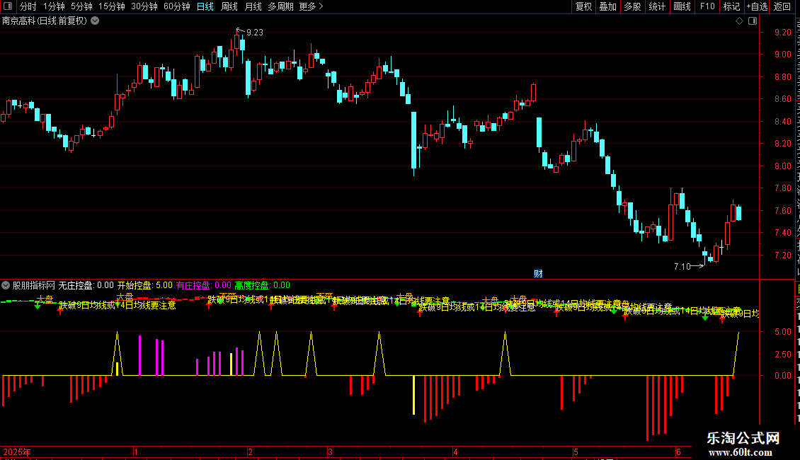The image size is (800, 460).
Task: Activate the 画线 drawing tool
Action: [682, 6]
